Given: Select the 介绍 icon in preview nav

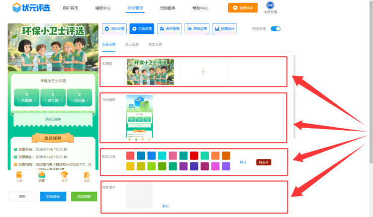Looking at the screenshot, I should tap(19, 176).
